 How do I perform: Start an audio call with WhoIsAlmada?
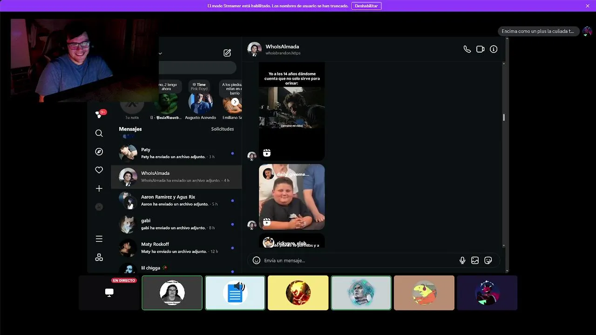[x=467, y=49]
